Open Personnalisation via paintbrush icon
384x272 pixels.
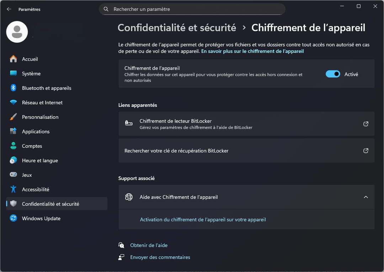point(14,117)
